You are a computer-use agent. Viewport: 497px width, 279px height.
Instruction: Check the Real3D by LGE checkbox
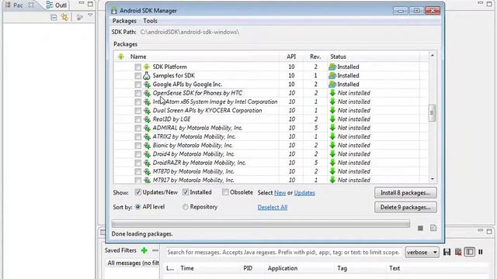coord(137,119)
